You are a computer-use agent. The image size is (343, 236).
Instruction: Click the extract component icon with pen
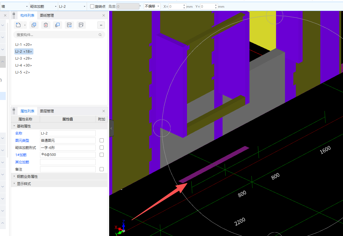click(x=81, y=25)
